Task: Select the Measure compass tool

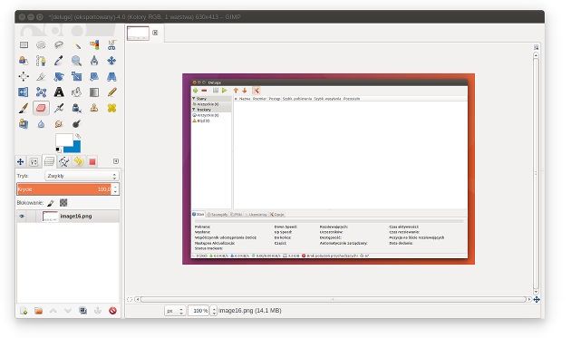Action: (x=94, y=61)
